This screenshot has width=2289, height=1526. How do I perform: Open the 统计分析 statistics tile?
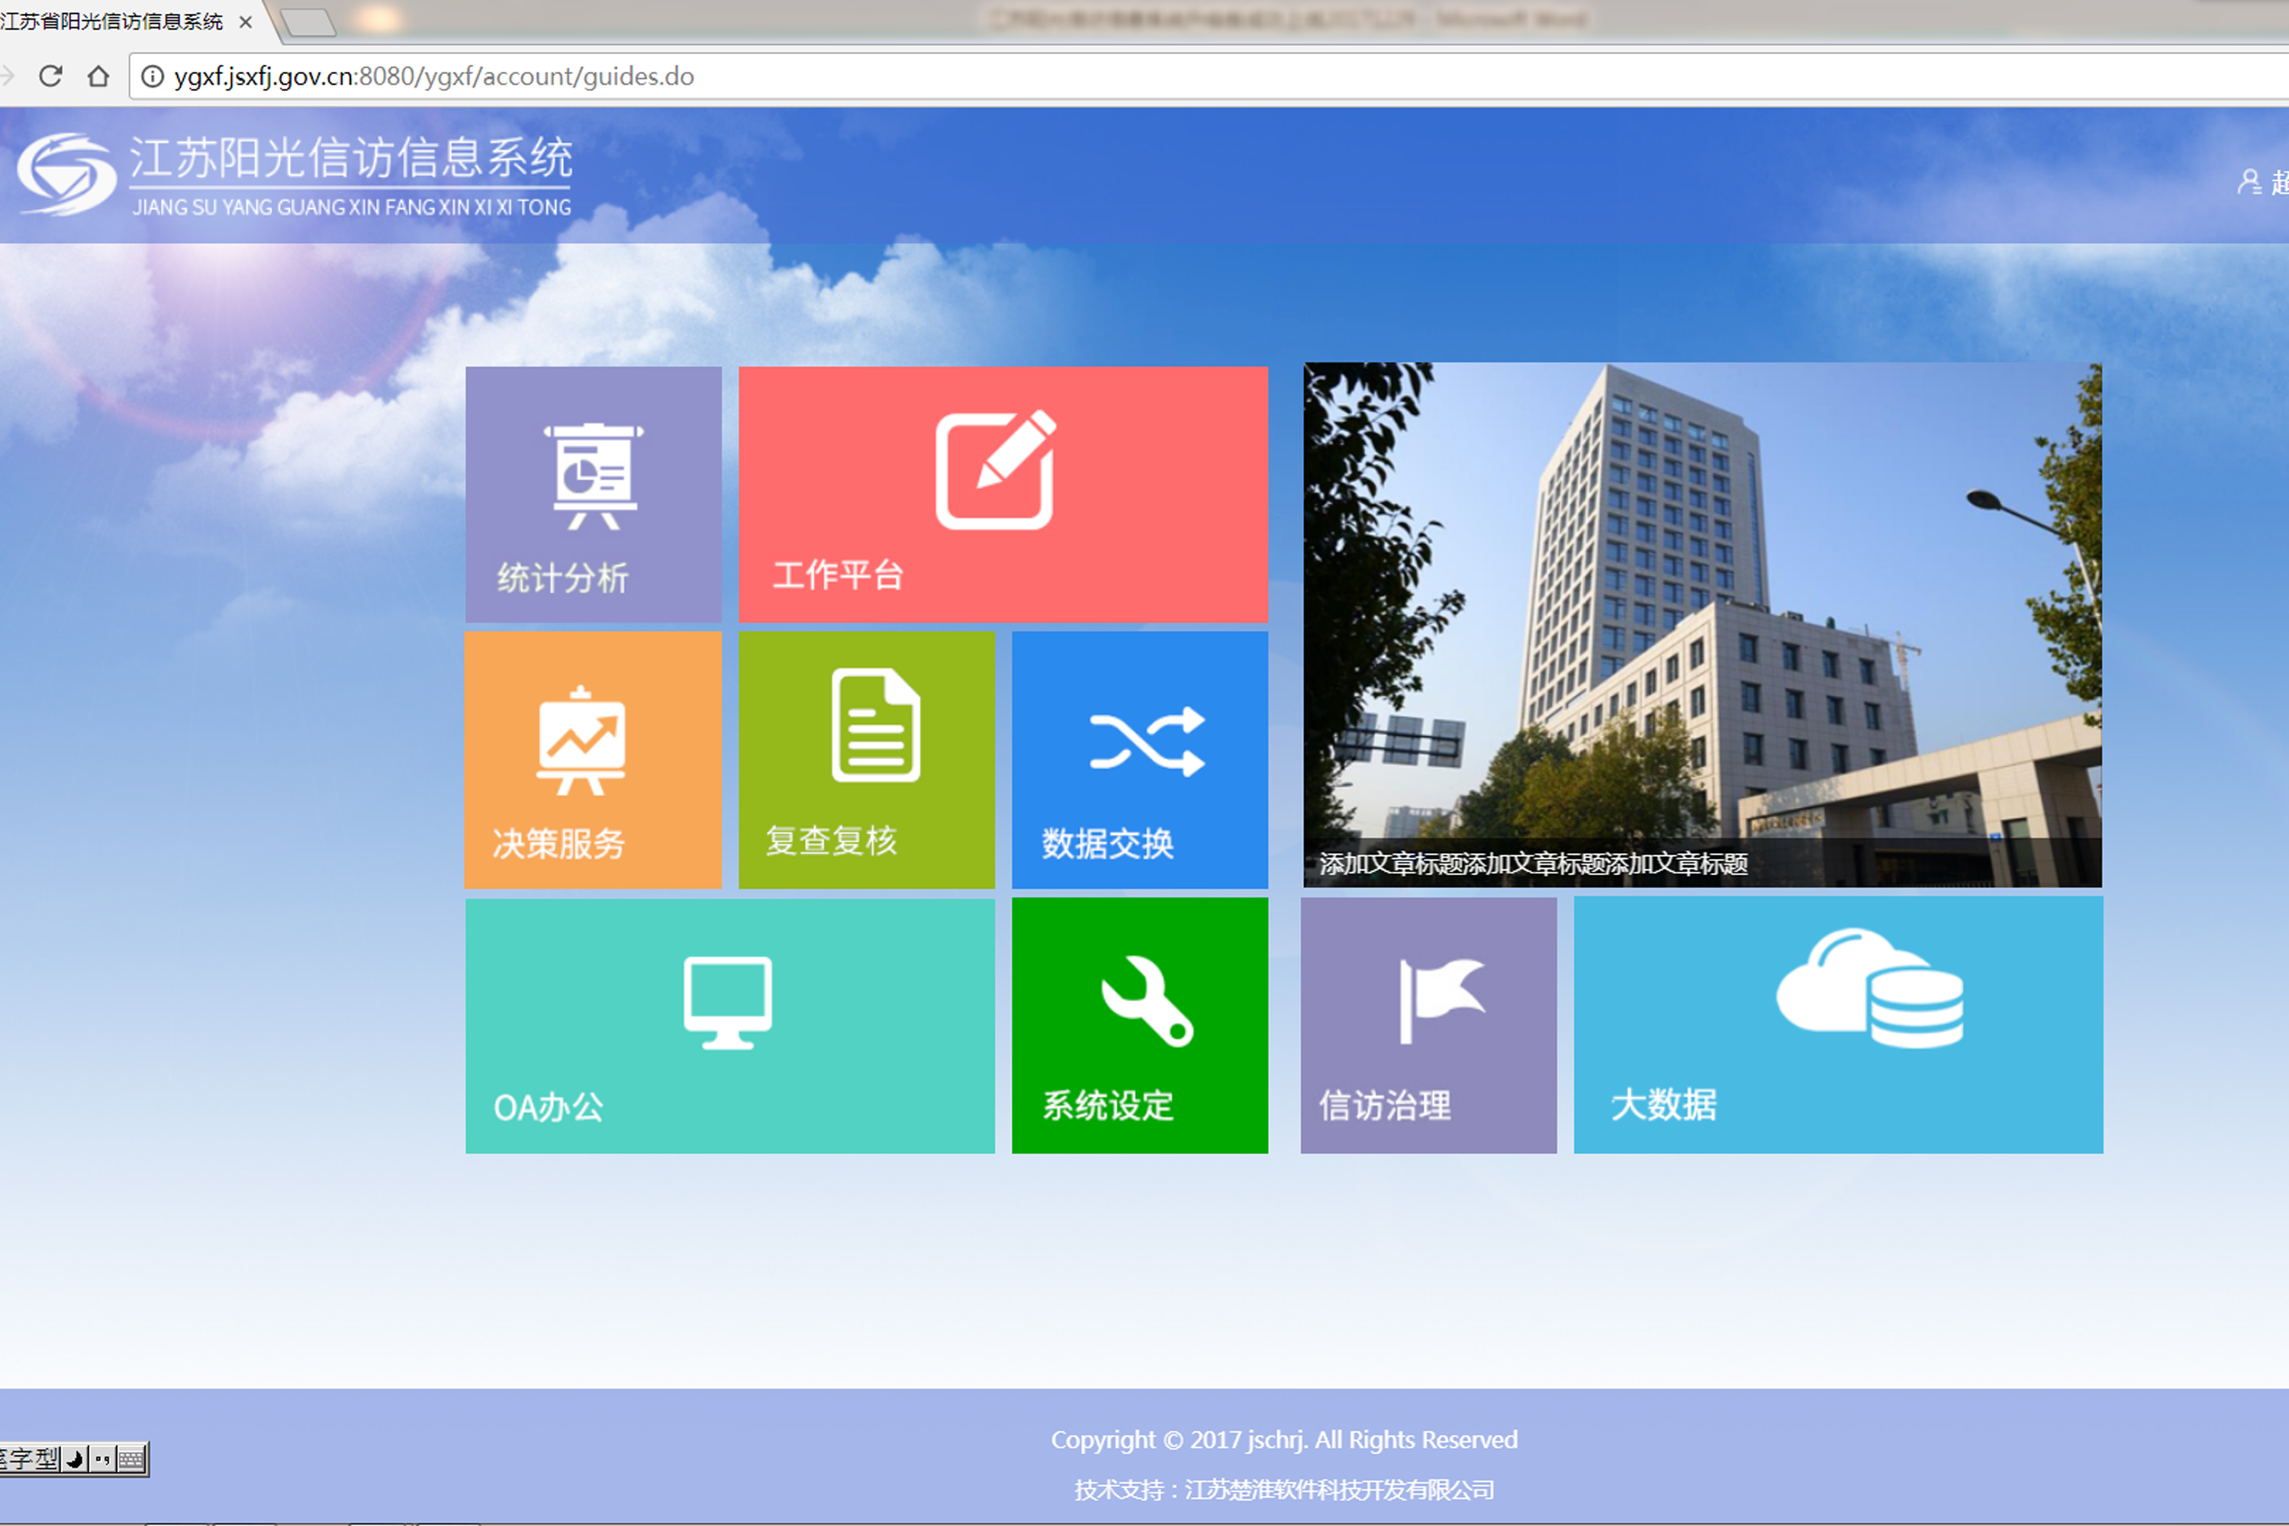[x=593, y=494]
